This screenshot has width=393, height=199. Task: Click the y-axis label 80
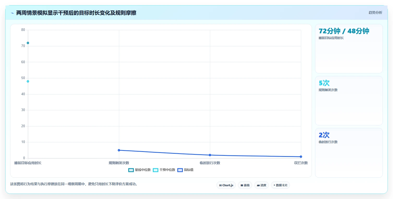click(23, 30)
